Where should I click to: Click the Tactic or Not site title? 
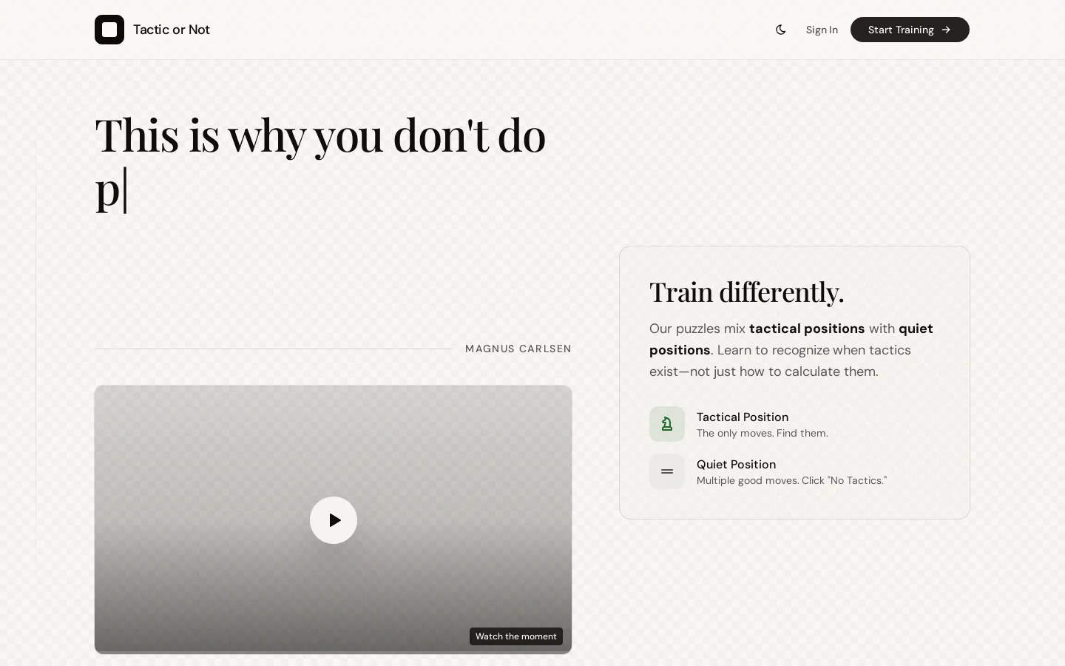[172, 30]
